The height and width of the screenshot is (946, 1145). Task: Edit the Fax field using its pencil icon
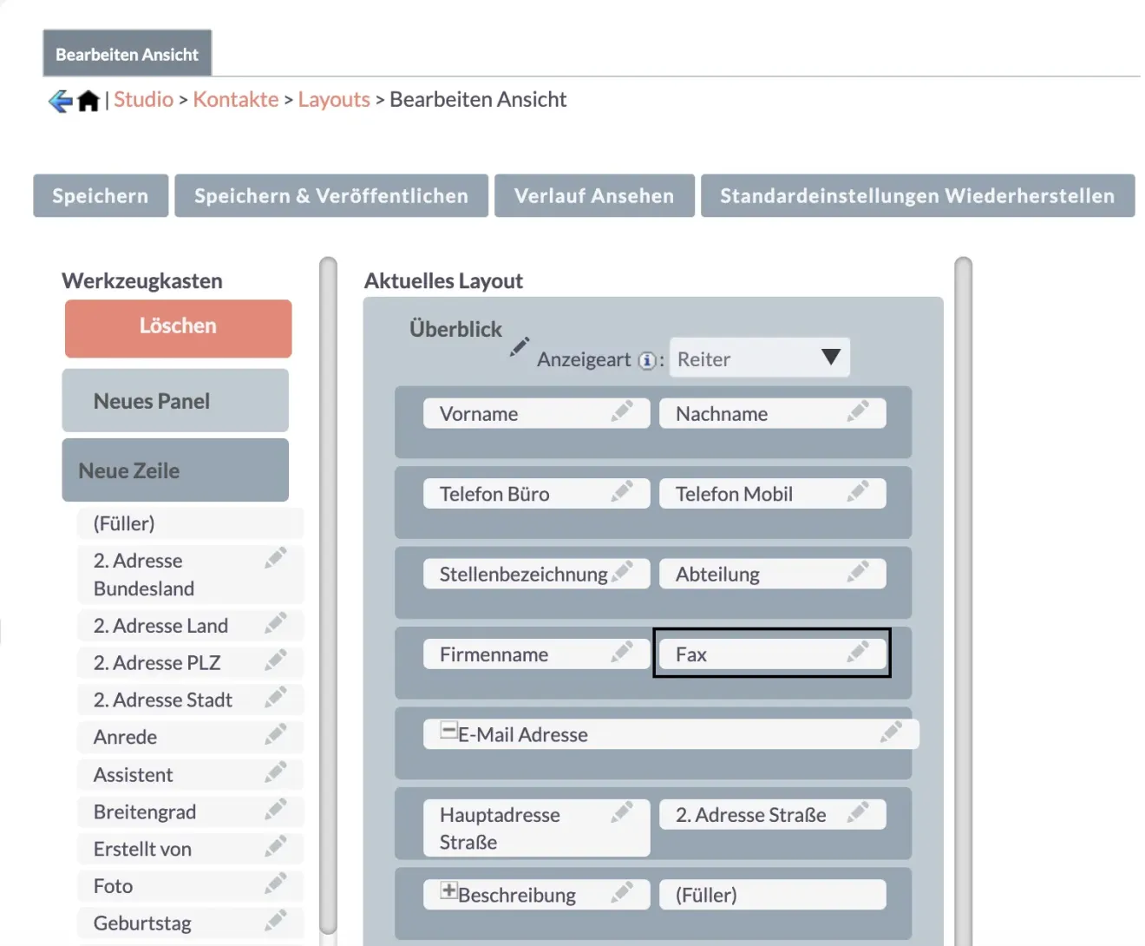click(x=860, y=654)
